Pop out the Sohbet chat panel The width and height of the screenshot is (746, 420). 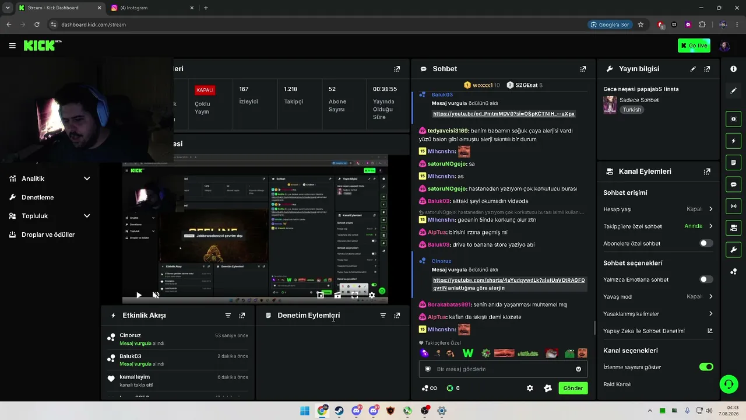(583, 69)
